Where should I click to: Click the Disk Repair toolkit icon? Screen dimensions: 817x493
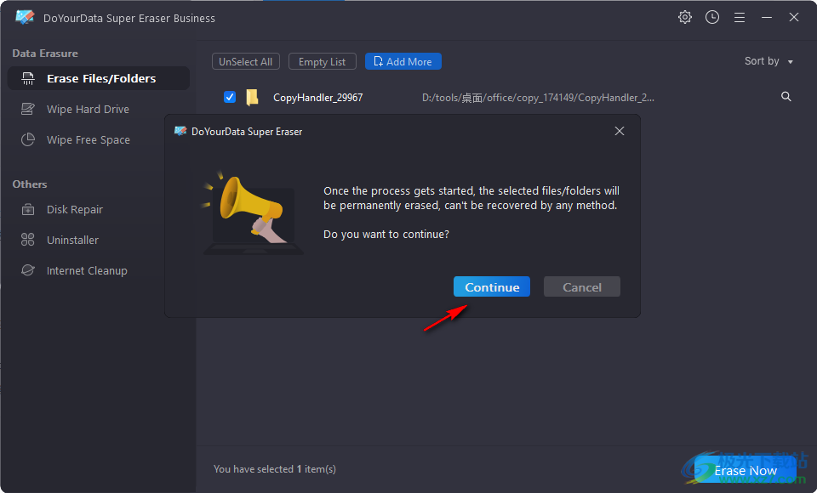(27, 209)
